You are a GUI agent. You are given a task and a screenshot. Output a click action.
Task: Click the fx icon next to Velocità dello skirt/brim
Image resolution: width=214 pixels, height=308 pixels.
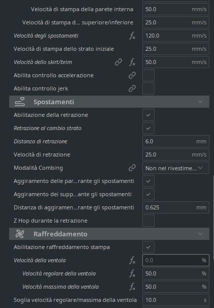pyautogui.click(x=132, y=63)
